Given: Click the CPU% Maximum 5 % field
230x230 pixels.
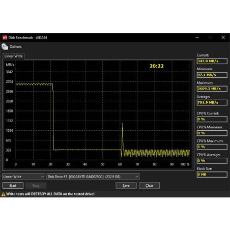Looking at the screenshot, I should click(212, 147).
